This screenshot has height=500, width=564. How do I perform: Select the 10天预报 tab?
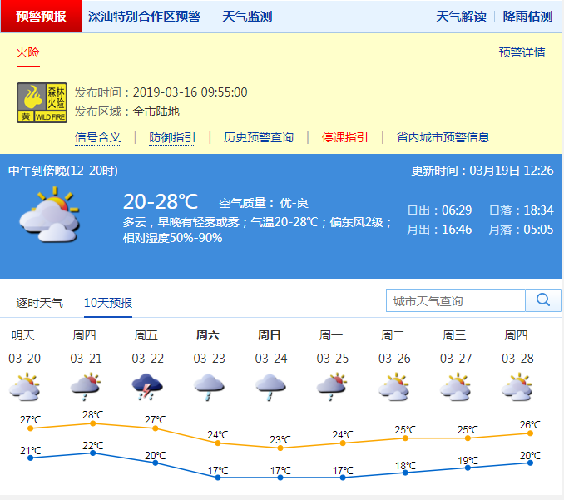coord(108,303)
